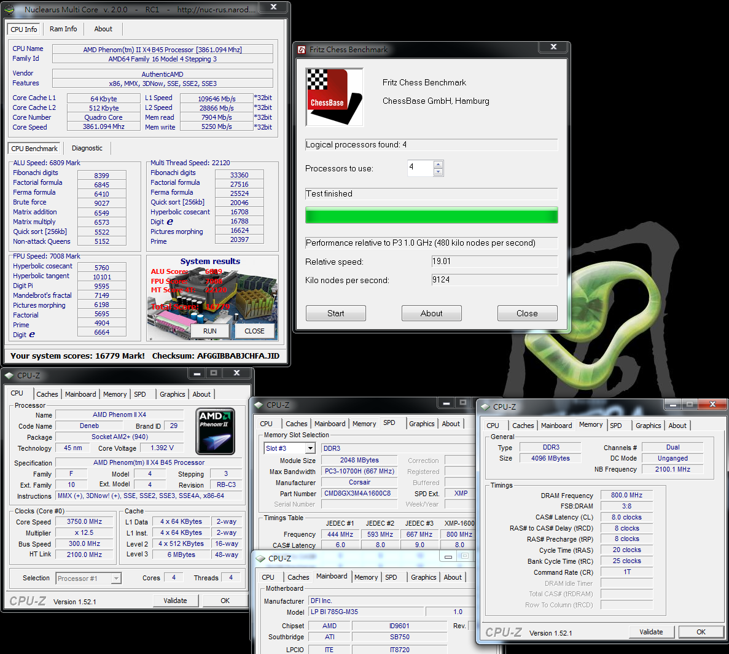Click the ChessBase logo image
729x654 pixels.
(x=334, y=97)
